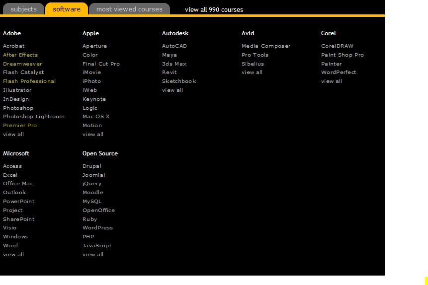The image size is (428, 285).
Task: Go to Final Cut Pro courses
Action: pyautogui.click(x=101, y=64)
